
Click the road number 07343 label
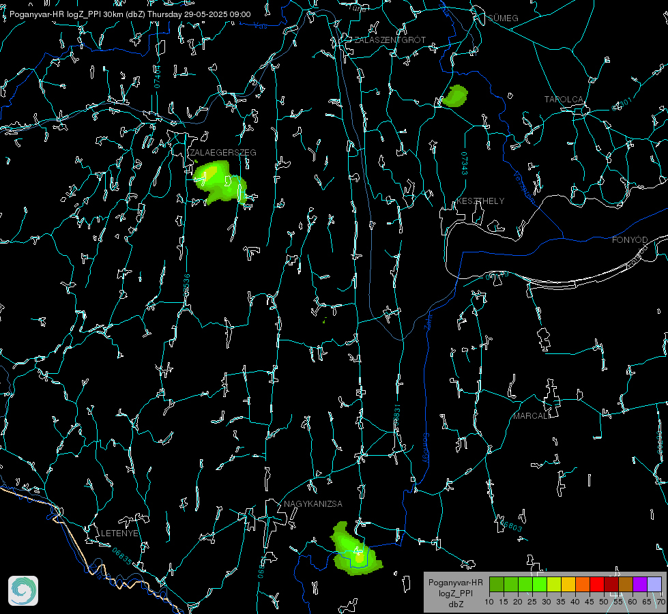click(465, 164)
